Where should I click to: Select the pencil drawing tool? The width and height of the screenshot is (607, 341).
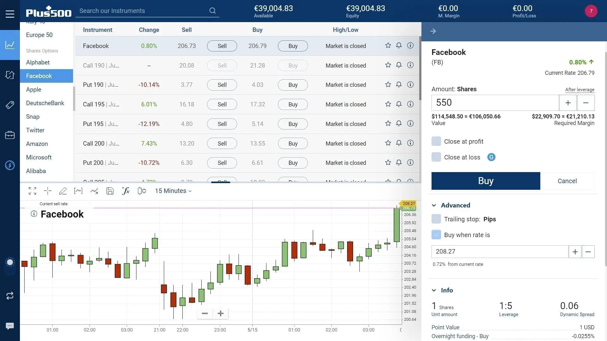tap(63, 191)
